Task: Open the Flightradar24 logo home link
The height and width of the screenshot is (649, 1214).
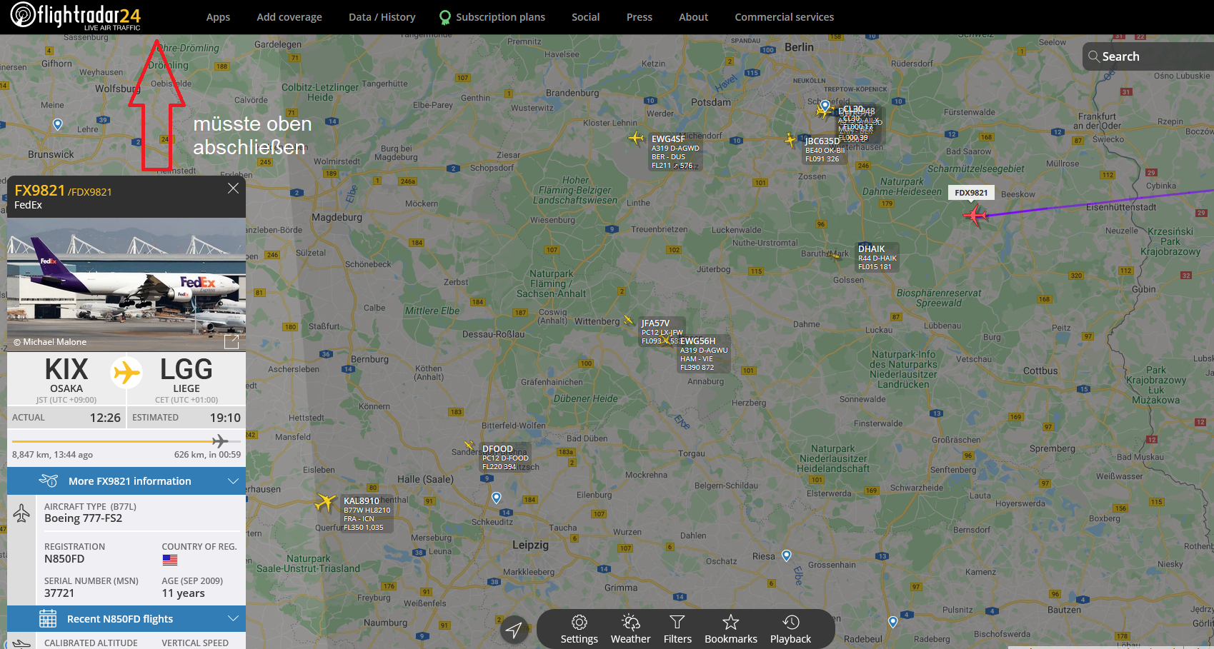Action: pos(76,16)
